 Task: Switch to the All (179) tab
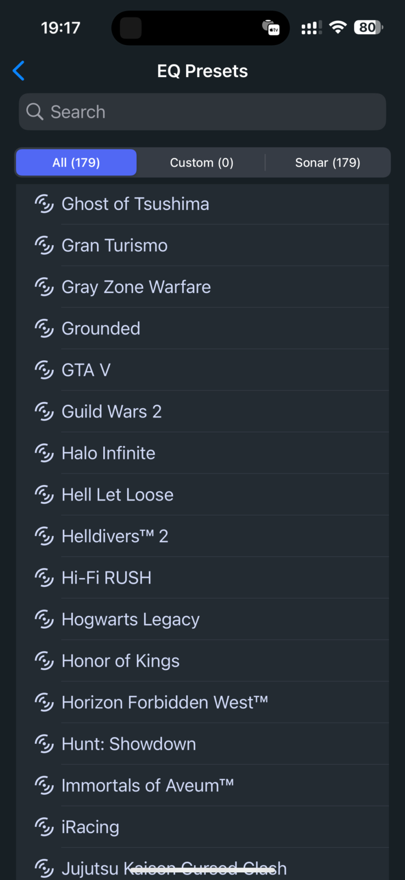pyautogui.click(x=76, y=163)
